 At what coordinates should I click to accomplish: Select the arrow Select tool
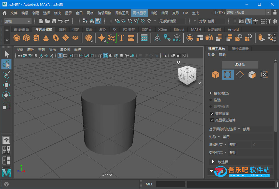(x=7, y=54)
